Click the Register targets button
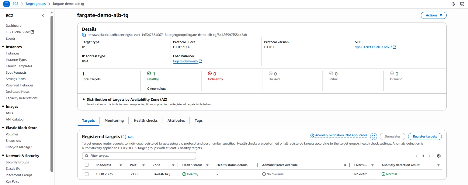 [x=425, y=136]
